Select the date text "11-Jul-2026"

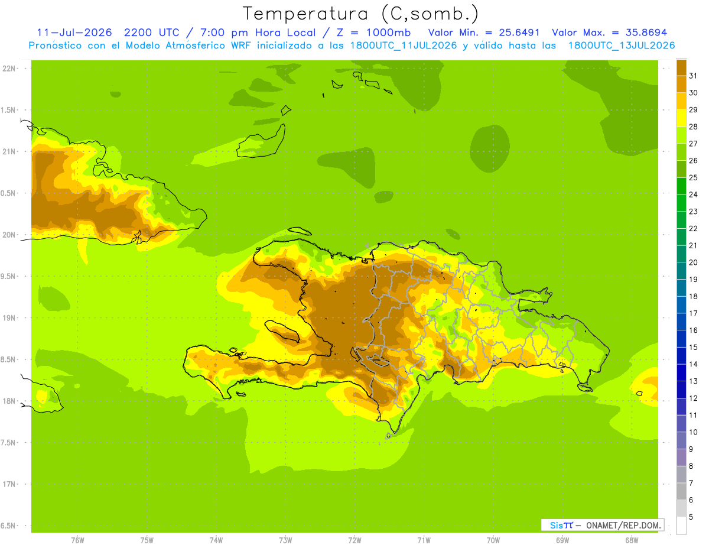pos(74,33)
